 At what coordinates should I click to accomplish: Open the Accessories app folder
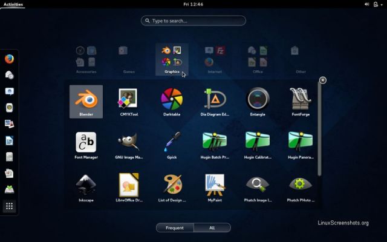[86, 59]
